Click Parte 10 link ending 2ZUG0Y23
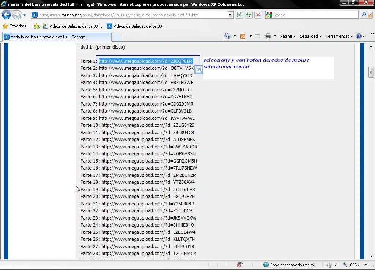The width and height of the screenshot is (375, 270). (148, 125)
